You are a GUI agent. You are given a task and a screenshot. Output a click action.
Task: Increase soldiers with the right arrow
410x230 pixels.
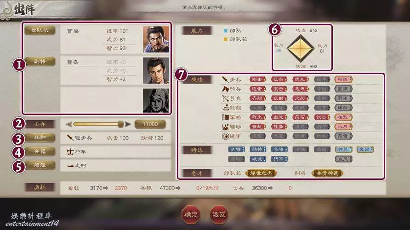click(128, 124)
